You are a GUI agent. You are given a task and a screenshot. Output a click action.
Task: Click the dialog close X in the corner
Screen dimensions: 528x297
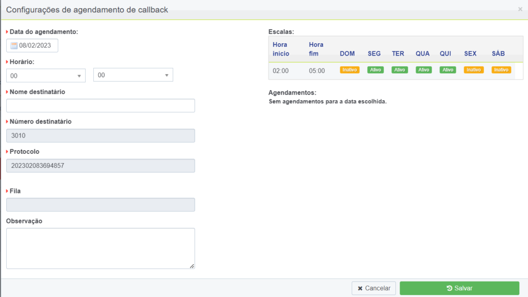pos(520,8)
